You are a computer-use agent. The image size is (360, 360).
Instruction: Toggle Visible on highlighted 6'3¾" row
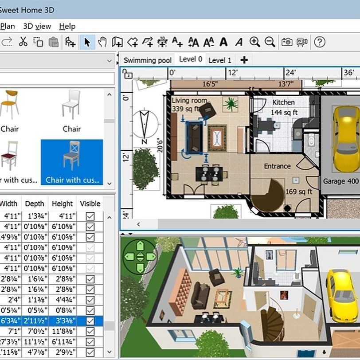[90, 321]
